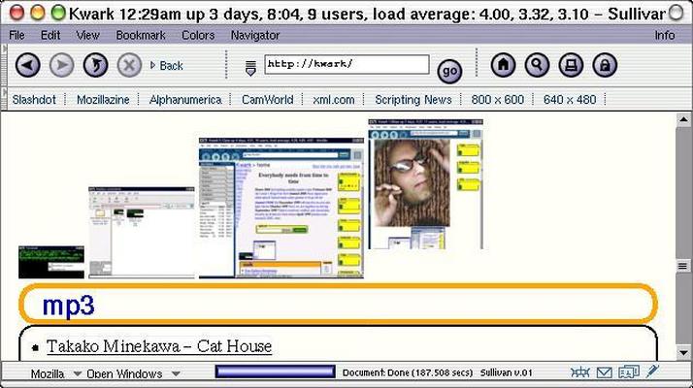693x388 pixels.
Task: Open the Navigator menu
Action: 255,35
